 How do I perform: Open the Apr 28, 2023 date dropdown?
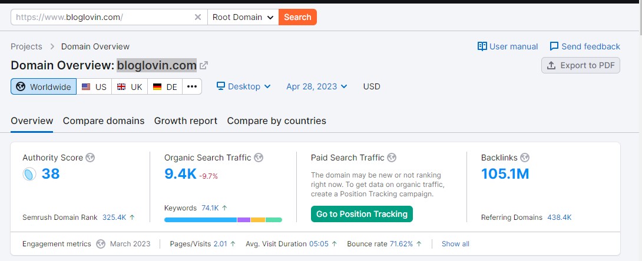[316, 86]
